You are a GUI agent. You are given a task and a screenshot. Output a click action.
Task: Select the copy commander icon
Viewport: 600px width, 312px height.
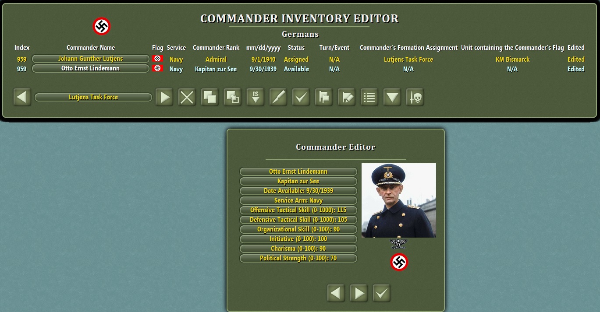209,97
